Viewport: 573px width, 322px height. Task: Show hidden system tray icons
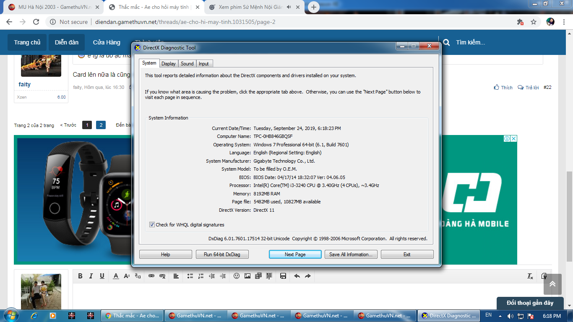(500, 316)
